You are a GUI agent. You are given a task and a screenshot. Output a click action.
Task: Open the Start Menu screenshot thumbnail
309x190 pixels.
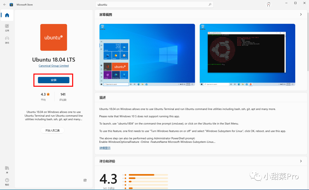click(147, 55)
